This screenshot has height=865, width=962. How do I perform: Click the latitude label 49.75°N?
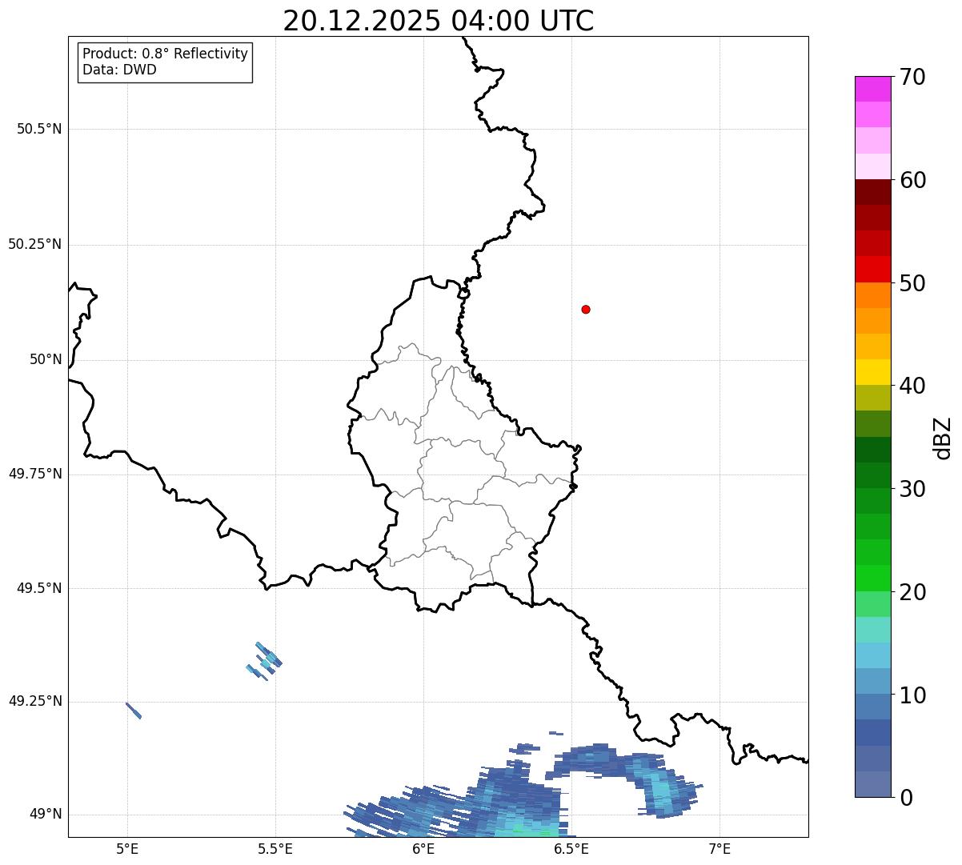[34, 474]
